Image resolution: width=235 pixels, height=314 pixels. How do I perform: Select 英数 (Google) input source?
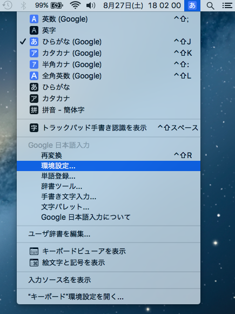coord(109,19)
